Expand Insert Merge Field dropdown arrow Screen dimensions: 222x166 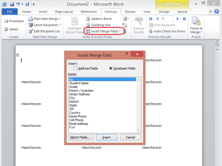tap(120, 31)
